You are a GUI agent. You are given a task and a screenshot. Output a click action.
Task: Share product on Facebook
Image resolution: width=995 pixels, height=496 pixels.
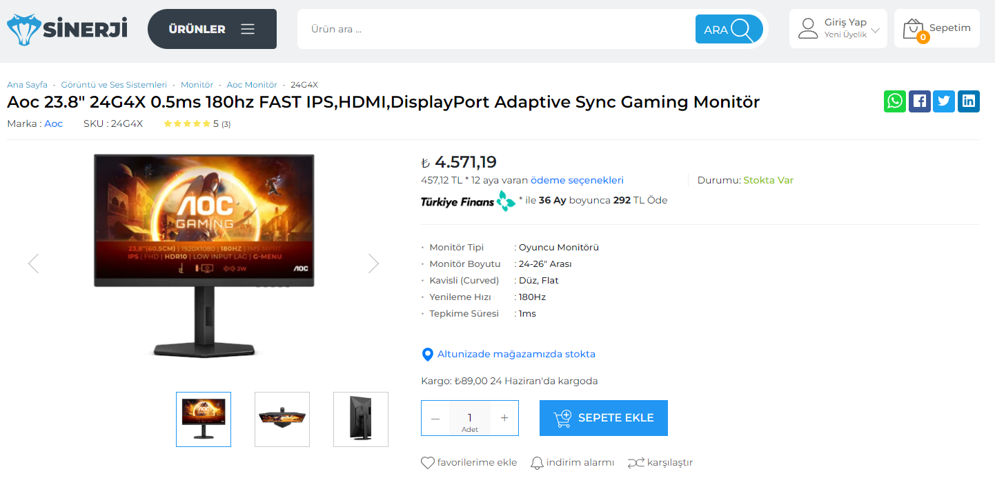tap(919, 101)
